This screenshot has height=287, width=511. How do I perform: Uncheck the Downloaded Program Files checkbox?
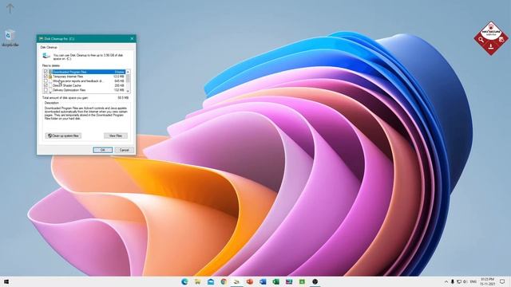tap(46, 72)
